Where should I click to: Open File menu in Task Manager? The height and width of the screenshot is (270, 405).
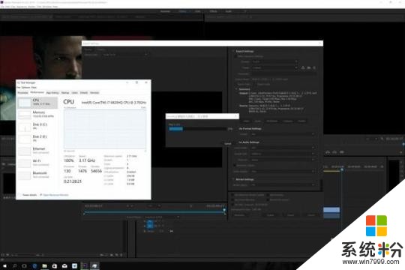(x=18, y=88)
